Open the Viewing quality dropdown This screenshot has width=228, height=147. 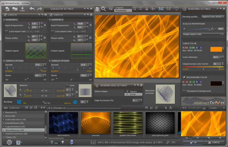tap(213, 17)
